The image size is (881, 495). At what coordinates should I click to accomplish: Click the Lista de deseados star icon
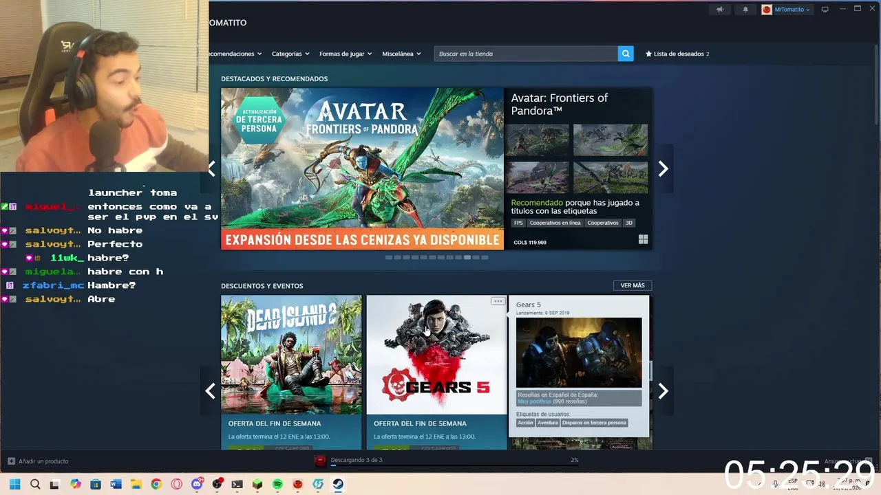tap(648, 54)
